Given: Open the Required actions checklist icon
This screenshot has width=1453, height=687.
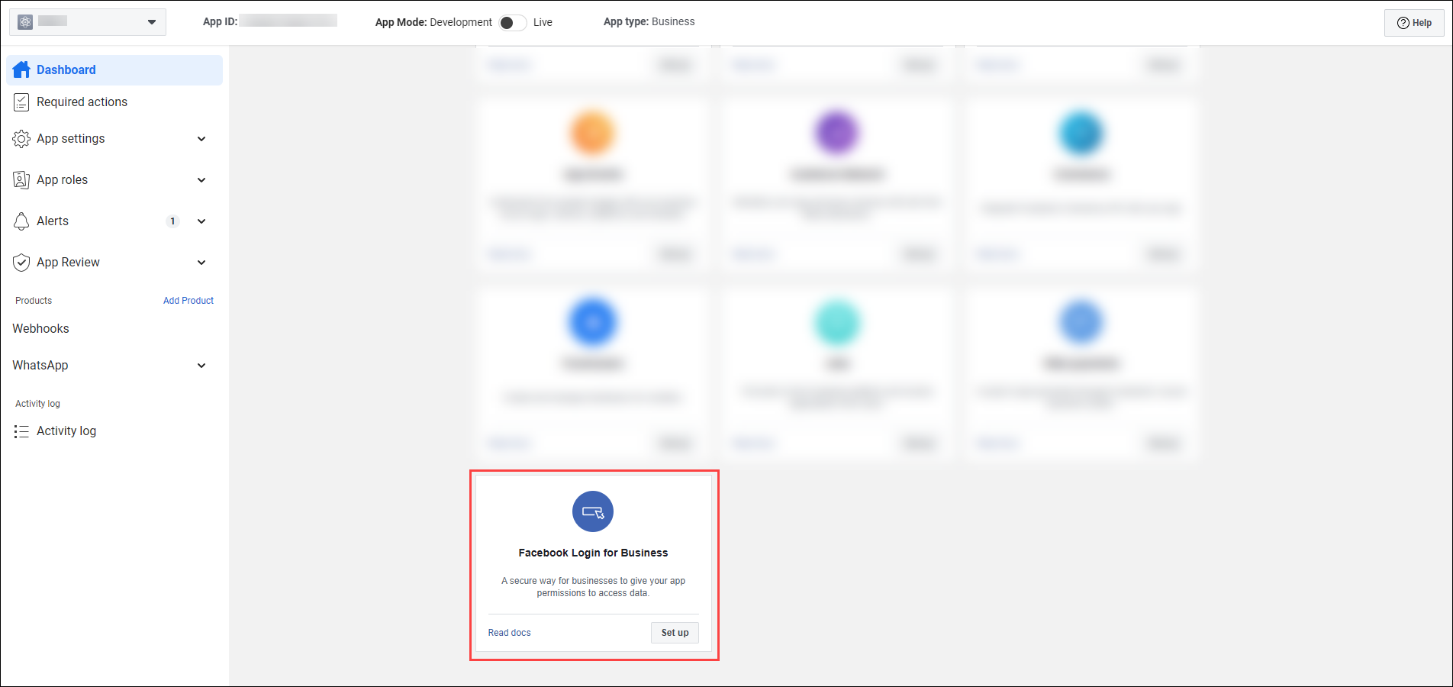Looking at the screenshot, I should click(x=21, y=102).
